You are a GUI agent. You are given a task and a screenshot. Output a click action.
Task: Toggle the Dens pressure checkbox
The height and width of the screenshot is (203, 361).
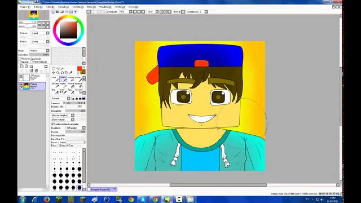(x=58, y=145)
